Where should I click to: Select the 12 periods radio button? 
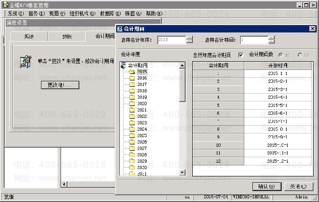pyautogui.click(x=280, y=55)
